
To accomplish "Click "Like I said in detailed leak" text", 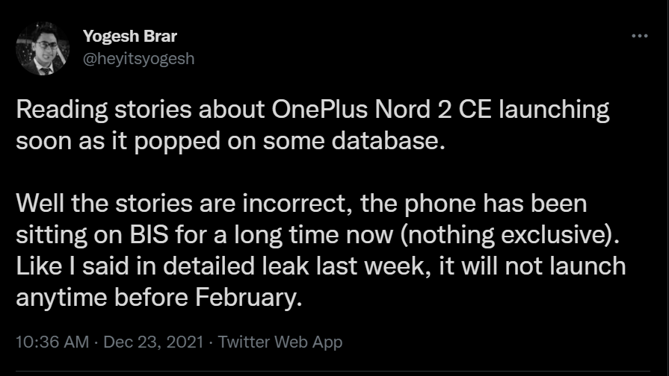I will (158, 266).
